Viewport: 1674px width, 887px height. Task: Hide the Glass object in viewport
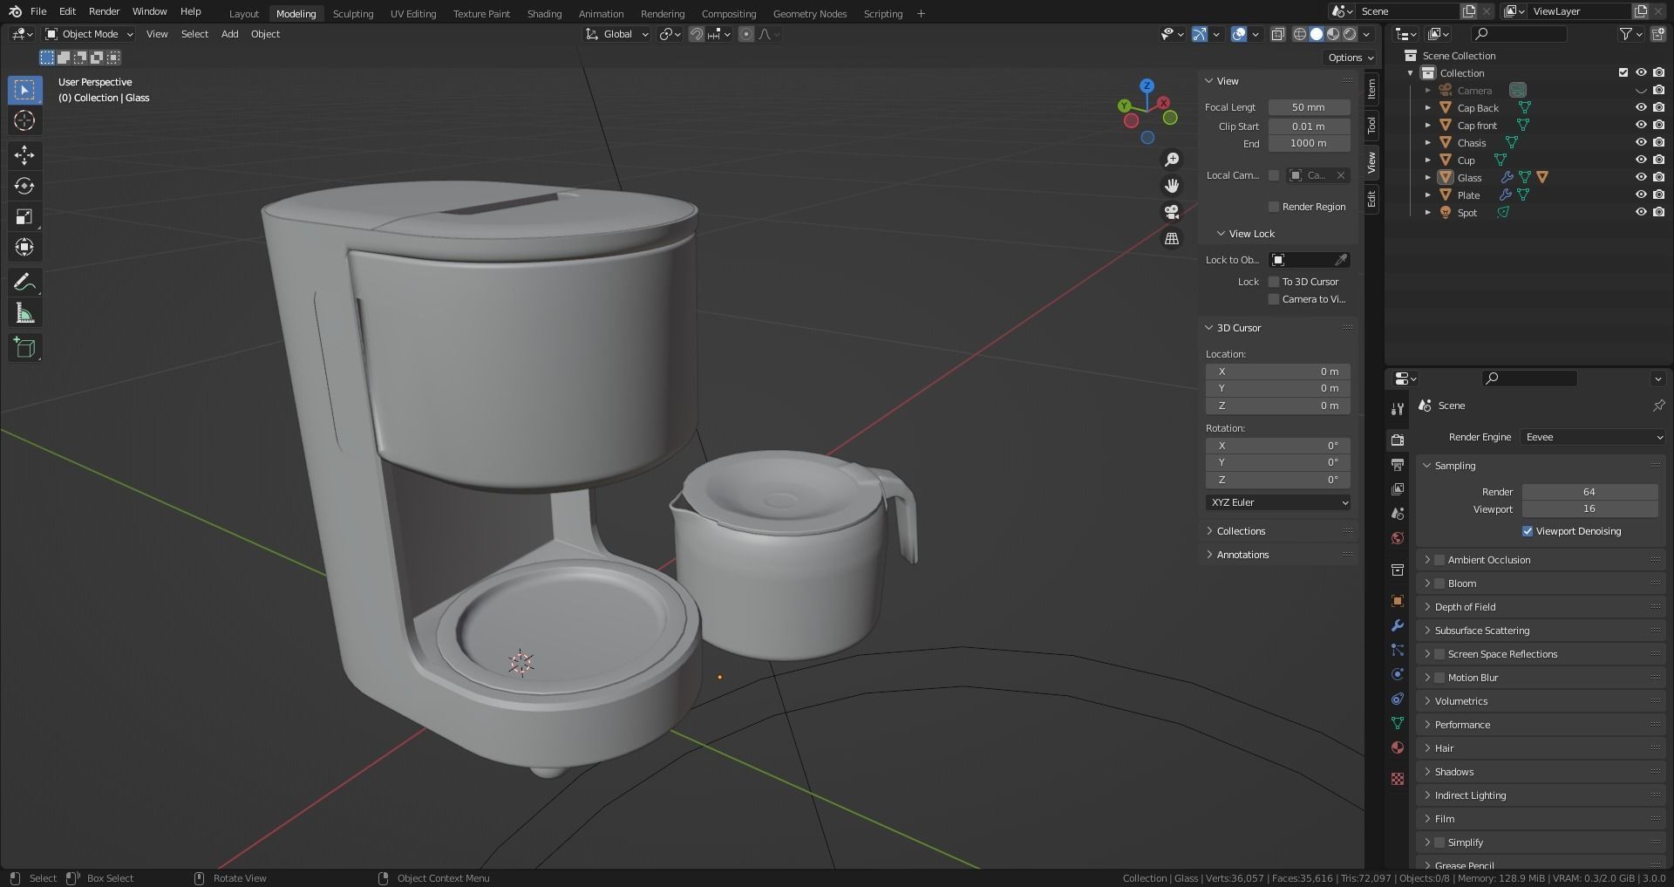tap(1641, 177)
